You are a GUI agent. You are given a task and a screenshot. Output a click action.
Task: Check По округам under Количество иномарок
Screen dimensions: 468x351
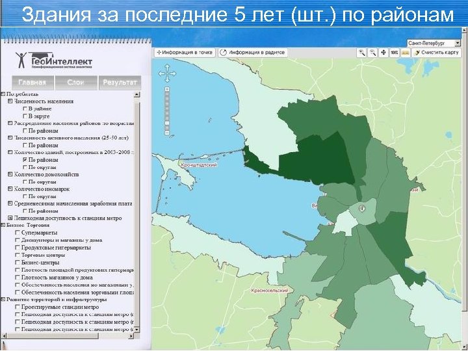click(25, 196)
